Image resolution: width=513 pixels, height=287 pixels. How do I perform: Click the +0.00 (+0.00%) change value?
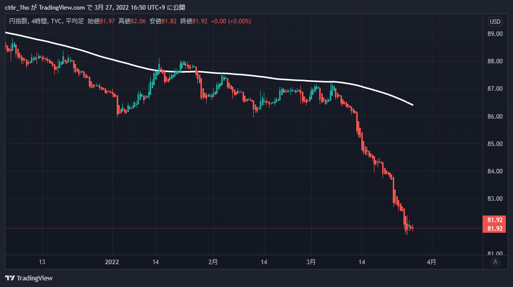[231, 21]
